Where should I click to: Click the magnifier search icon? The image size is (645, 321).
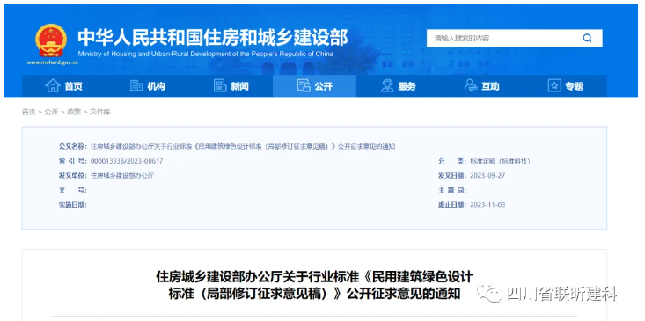[x=587, y=38]
